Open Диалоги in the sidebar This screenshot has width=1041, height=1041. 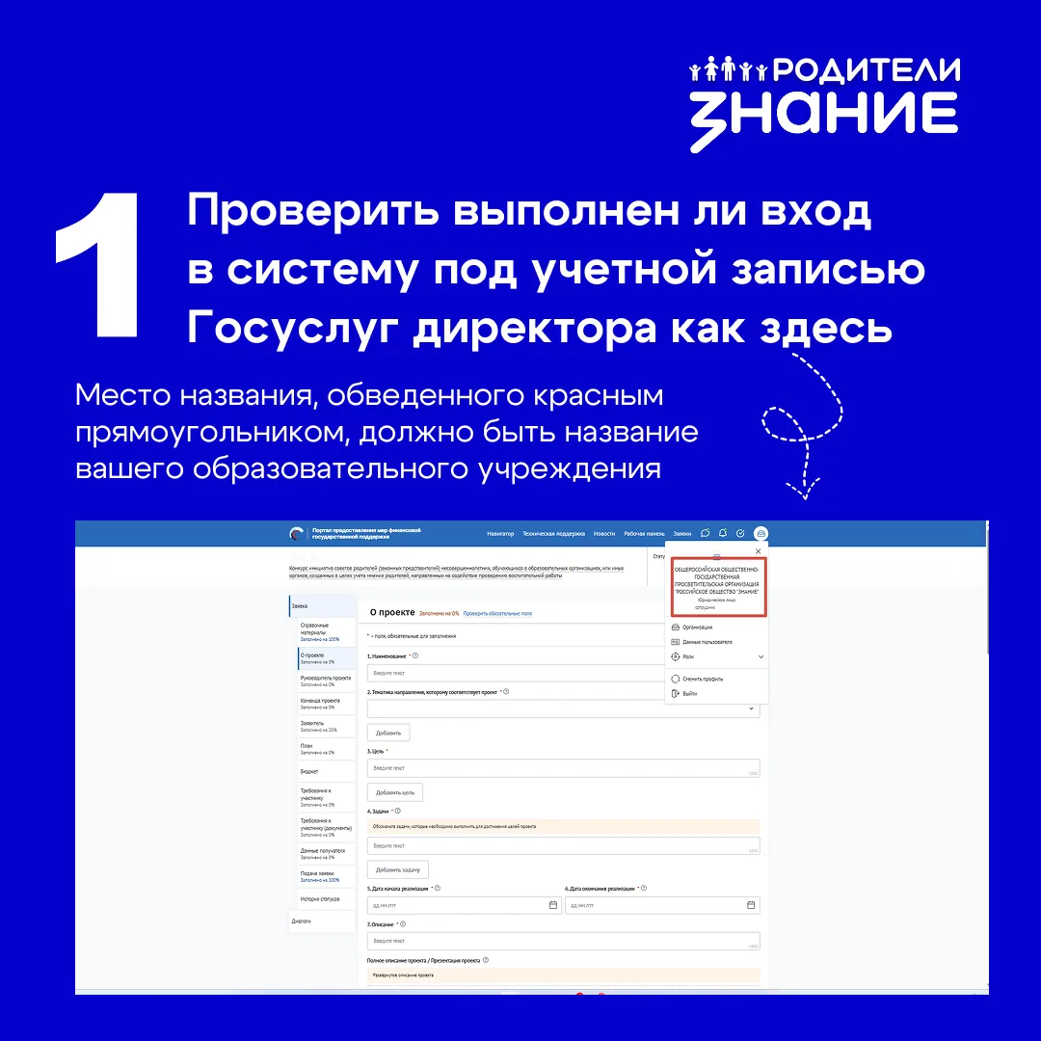coord(323,921)
